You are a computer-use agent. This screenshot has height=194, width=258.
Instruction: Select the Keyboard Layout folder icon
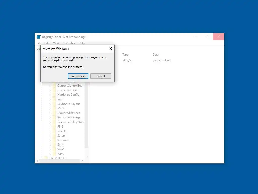(x=54, y=104)
